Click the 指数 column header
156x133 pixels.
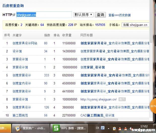[x=47, y=35]
